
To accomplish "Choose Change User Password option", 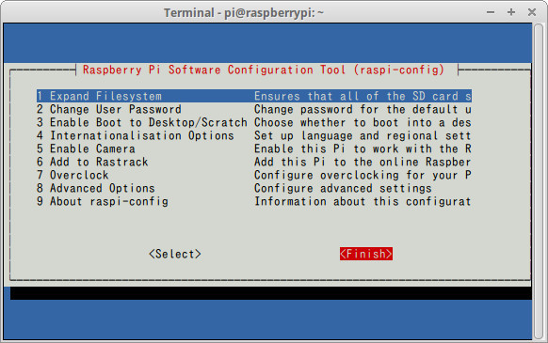I will click(x=108, y=109).
